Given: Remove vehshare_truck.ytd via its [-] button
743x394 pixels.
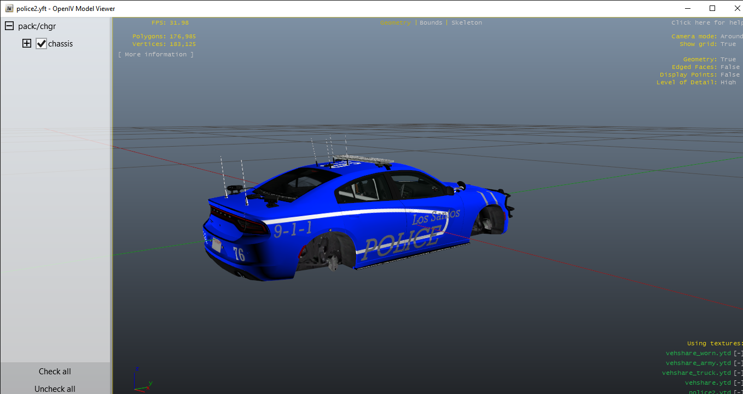Looking at the screenshot, I should (x=739, y=373).
